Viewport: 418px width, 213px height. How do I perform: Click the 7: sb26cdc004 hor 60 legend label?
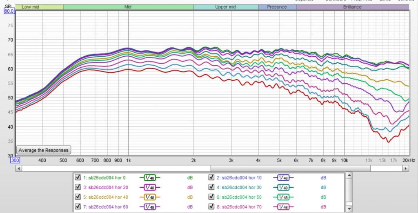[x=106, y=207]
